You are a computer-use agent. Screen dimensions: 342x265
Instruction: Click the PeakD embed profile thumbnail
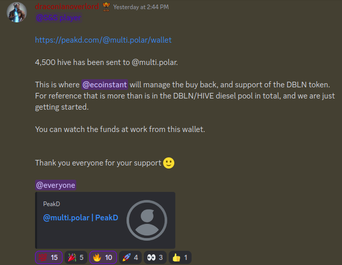tap(147, 220)
